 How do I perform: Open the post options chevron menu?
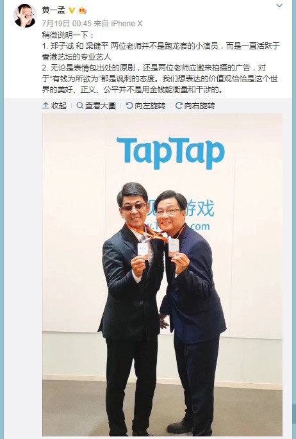[x=279, y=6]
